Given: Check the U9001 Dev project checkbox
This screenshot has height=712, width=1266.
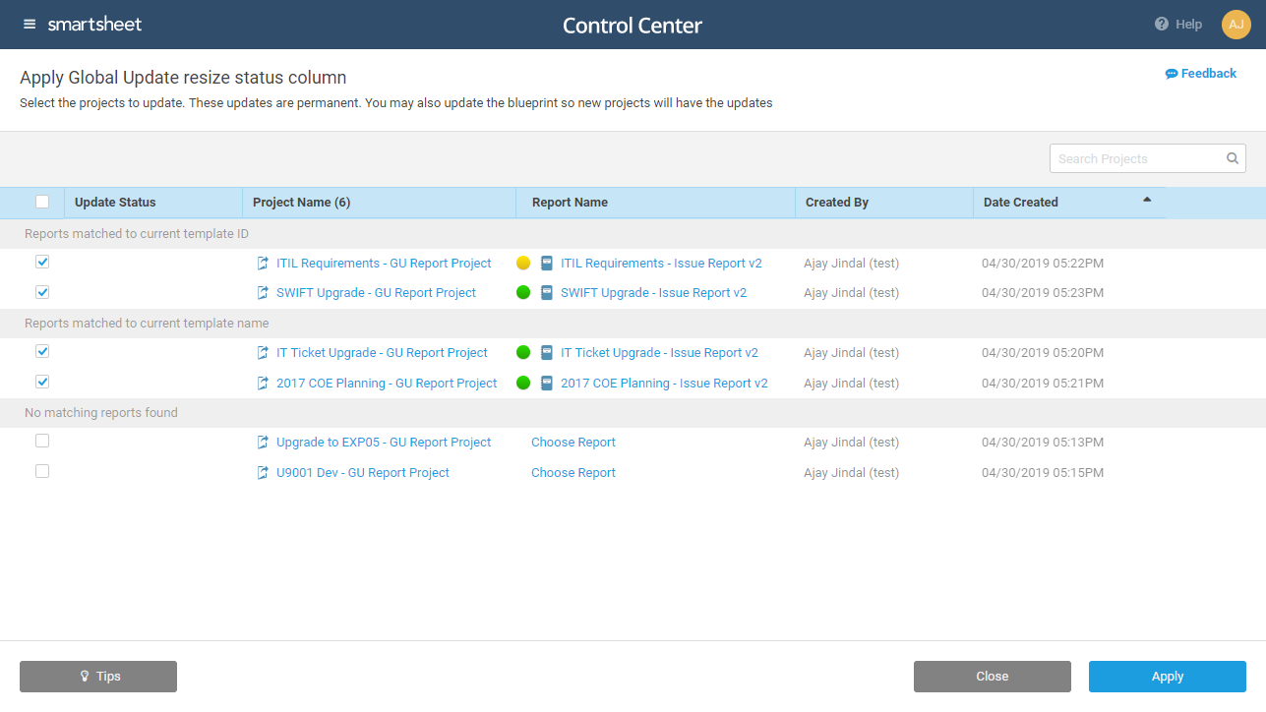Looking at the screenshot, I should (x=42, y=471).
